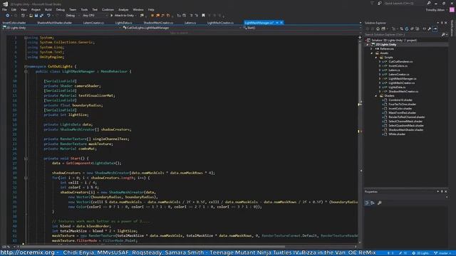The image size is (456, 256).
Task: Open the Window menu
Action: tap(138, 9)
